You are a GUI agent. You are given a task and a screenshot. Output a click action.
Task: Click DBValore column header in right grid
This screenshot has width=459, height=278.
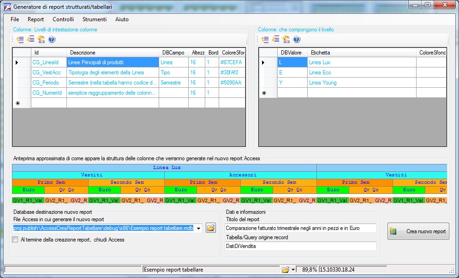pos(292,53)
